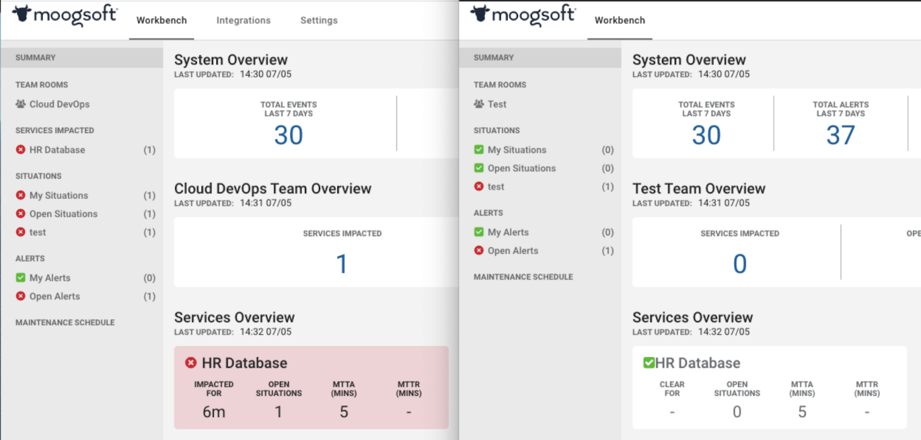Open Workbench tab in left window
The height and width of the screenshot is (440, 921).
[161, 20]
